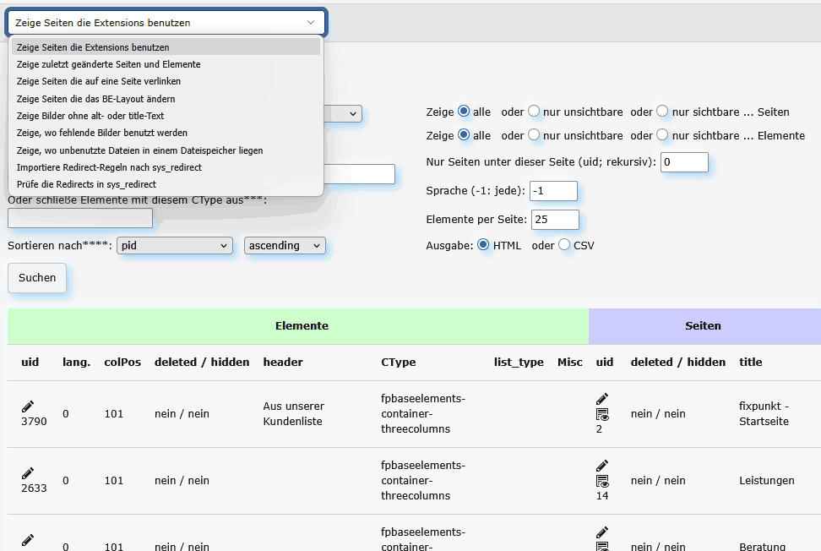The height and width of the screenshot is (551, 821).
Task: Select alle radio for Elemente
Action: [x=464, y=134]
